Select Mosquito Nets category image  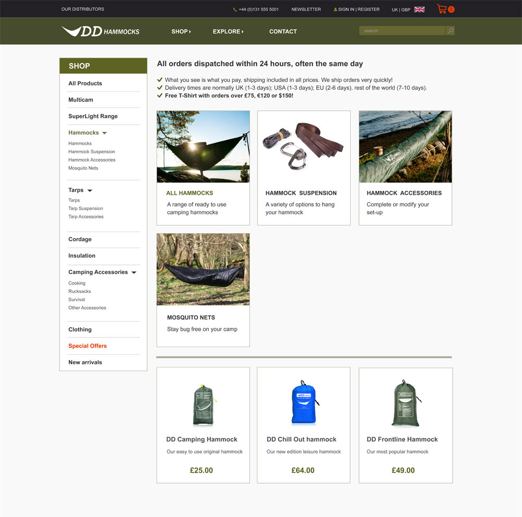[x=203, y=269]
